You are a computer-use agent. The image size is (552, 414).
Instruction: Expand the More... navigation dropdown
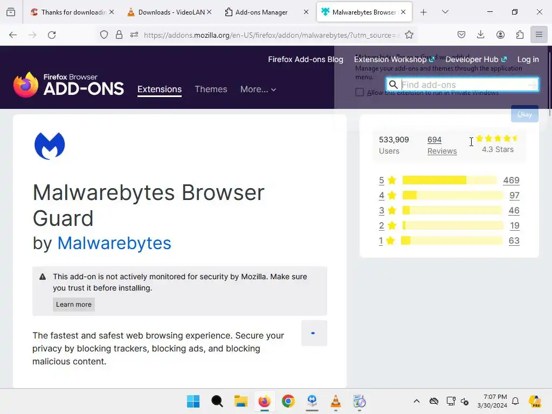(x=258, y=89)
